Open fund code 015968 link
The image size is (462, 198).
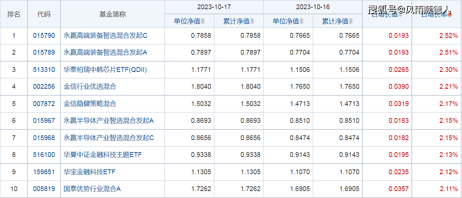[44, 138]
